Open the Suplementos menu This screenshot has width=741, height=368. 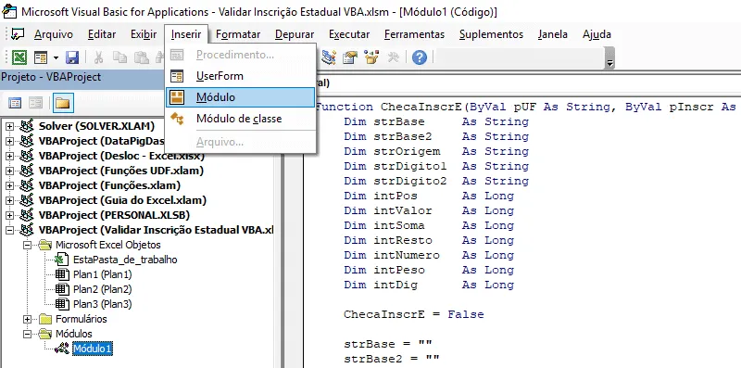[x=492, y=34]
